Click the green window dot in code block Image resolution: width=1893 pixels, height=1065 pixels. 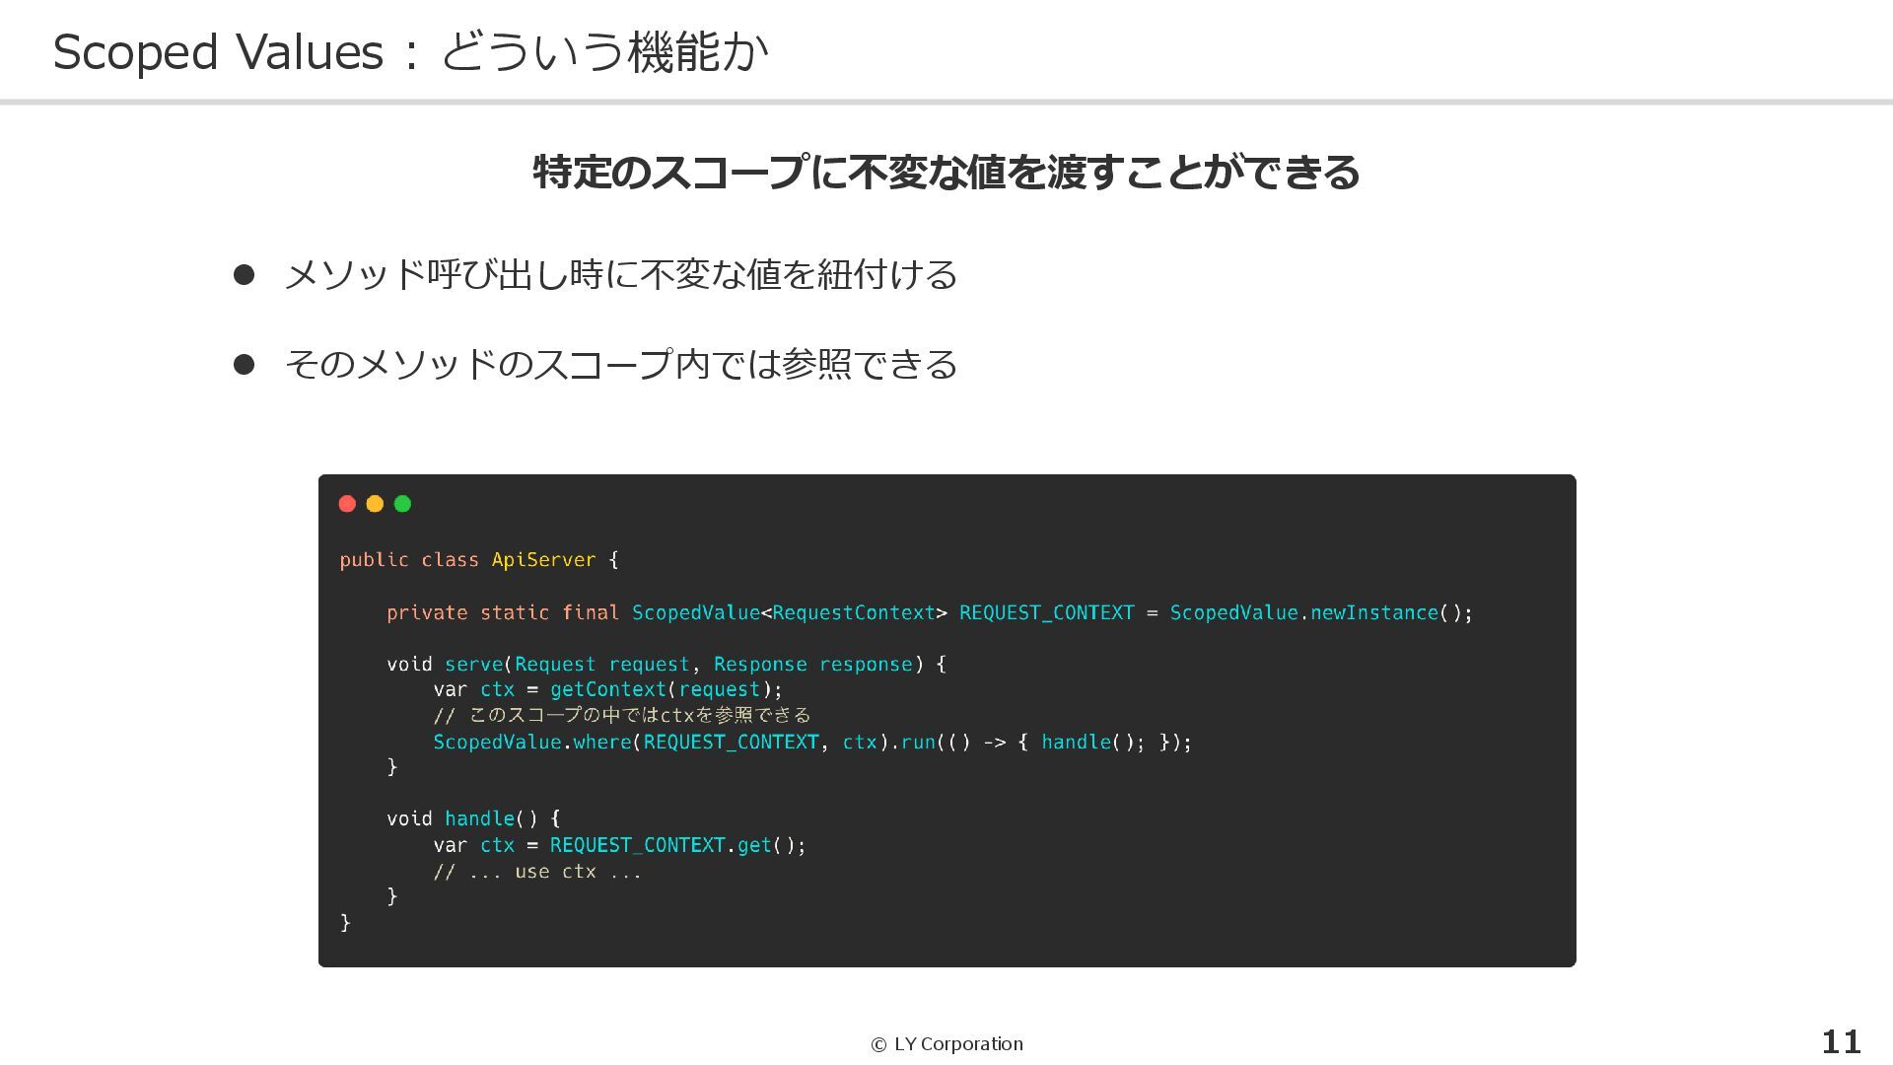point(402,504)
